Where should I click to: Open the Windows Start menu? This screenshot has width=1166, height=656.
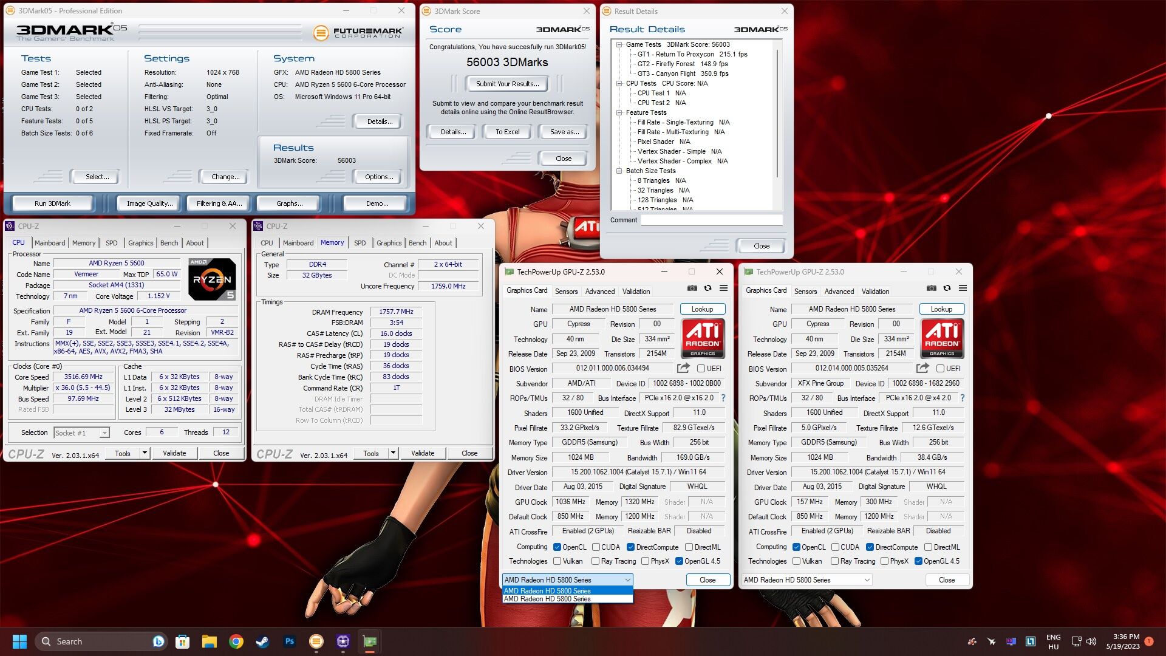(x=19, y=641)
